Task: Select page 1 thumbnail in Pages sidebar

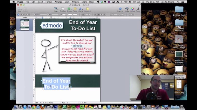Action: 25,25
